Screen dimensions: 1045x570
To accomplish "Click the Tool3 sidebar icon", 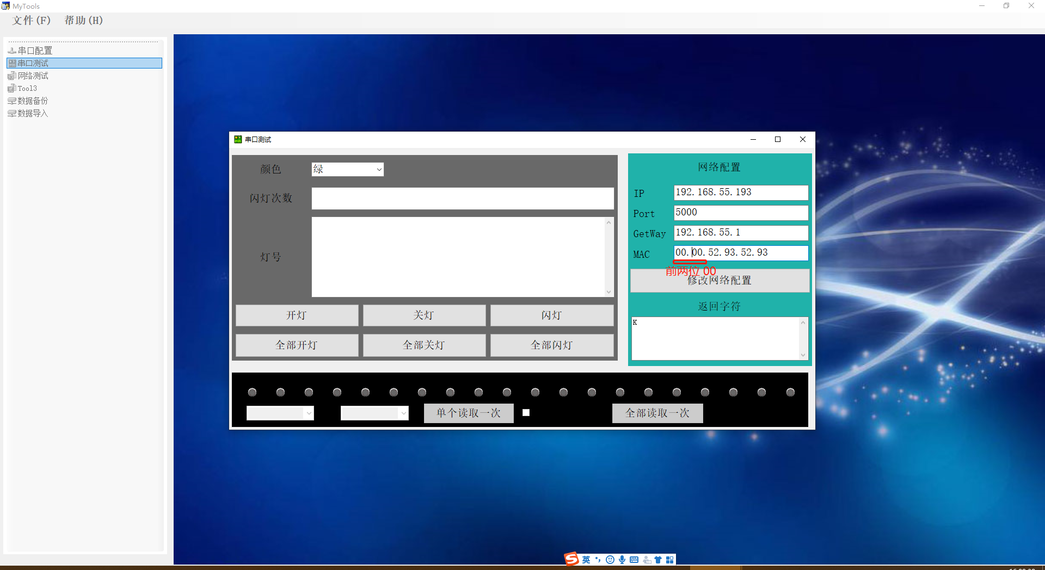I will click(x=12, y=88).
